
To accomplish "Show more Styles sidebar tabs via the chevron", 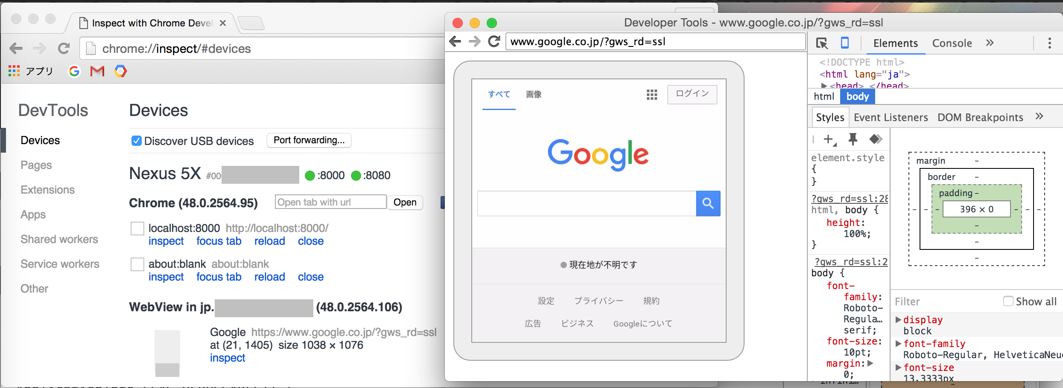I will point(1040,116).
